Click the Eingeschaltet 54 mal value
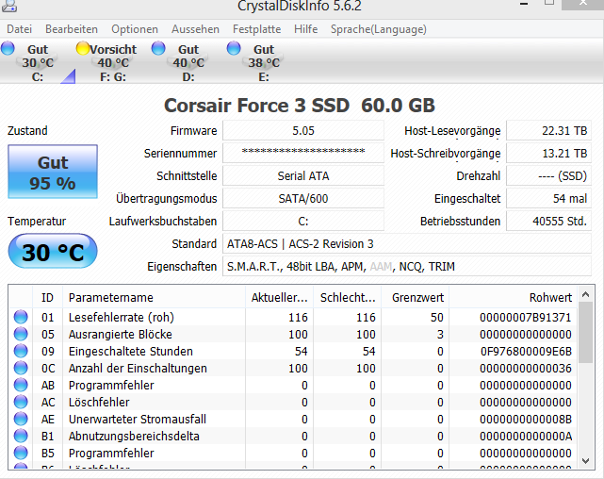Image resolution: width=604 pixels, height=479 pixels. point(548,198)
